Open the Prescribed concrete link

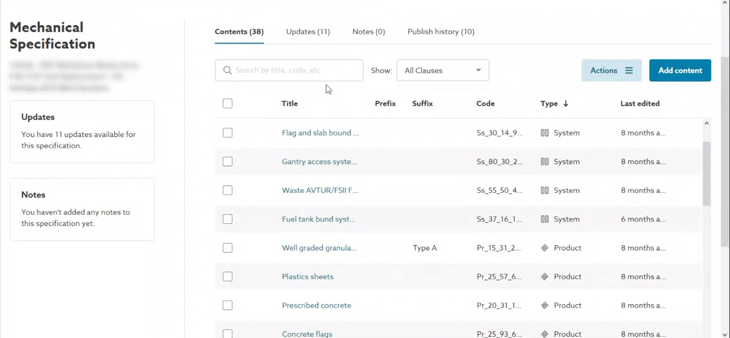coord(317,306)
